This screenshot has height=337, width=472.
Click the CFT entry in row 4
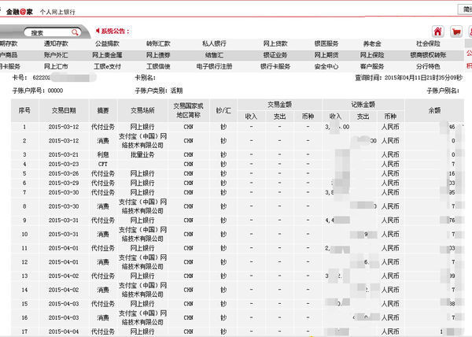[103, 164]
